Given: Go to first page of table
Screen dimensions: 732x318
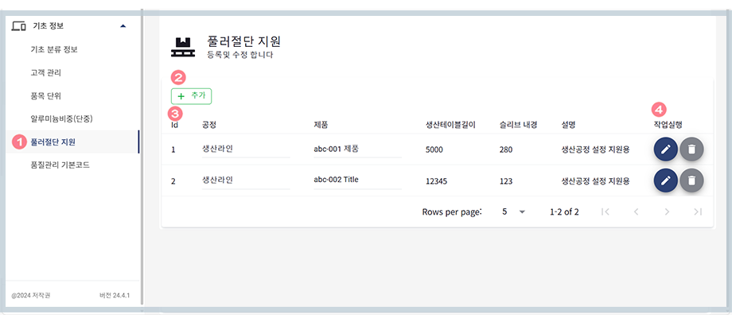Looking at the screenshot, I should pos(605,212).
